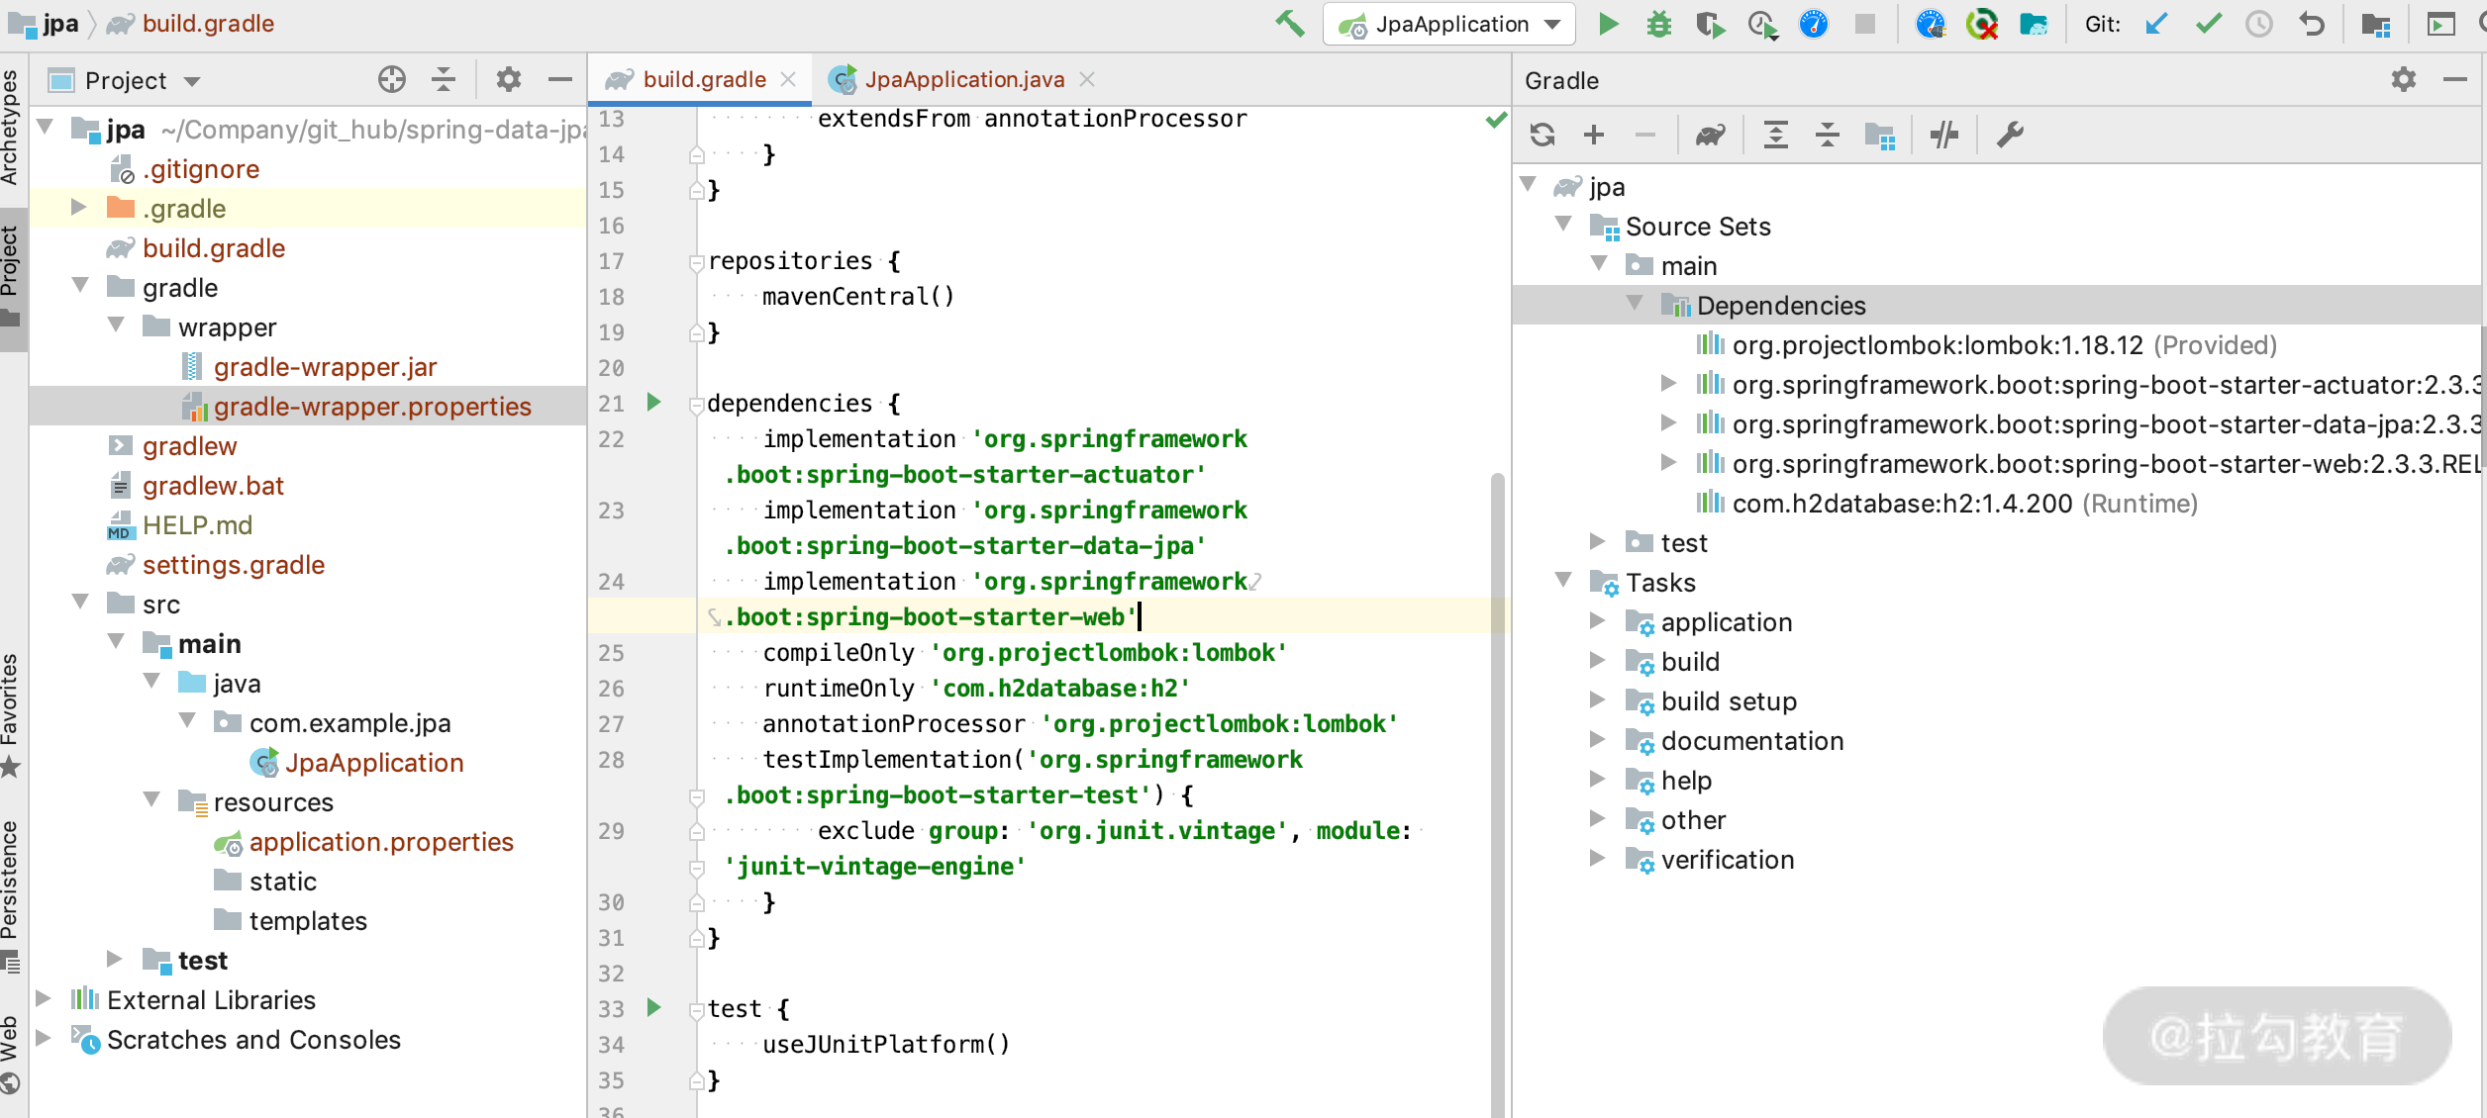The image size is (2487, 1118).
Task: Rollback changes with undo arrow icon
Action: (2311, 24)
